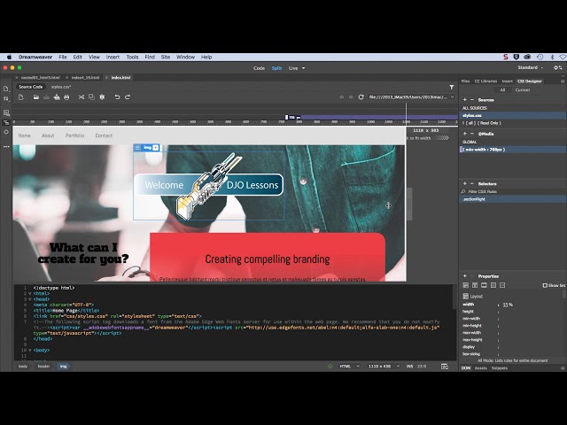Switch CSS Designer to All mode
This screenshot has width=567, height=425.
pos(502,89)
